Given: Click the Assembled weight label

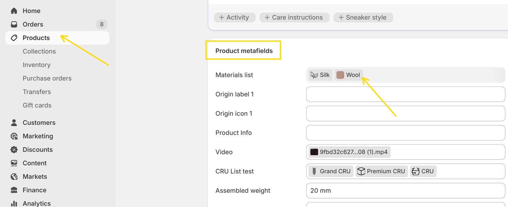Looking at the screenshot, I should (x=243, y=190).
